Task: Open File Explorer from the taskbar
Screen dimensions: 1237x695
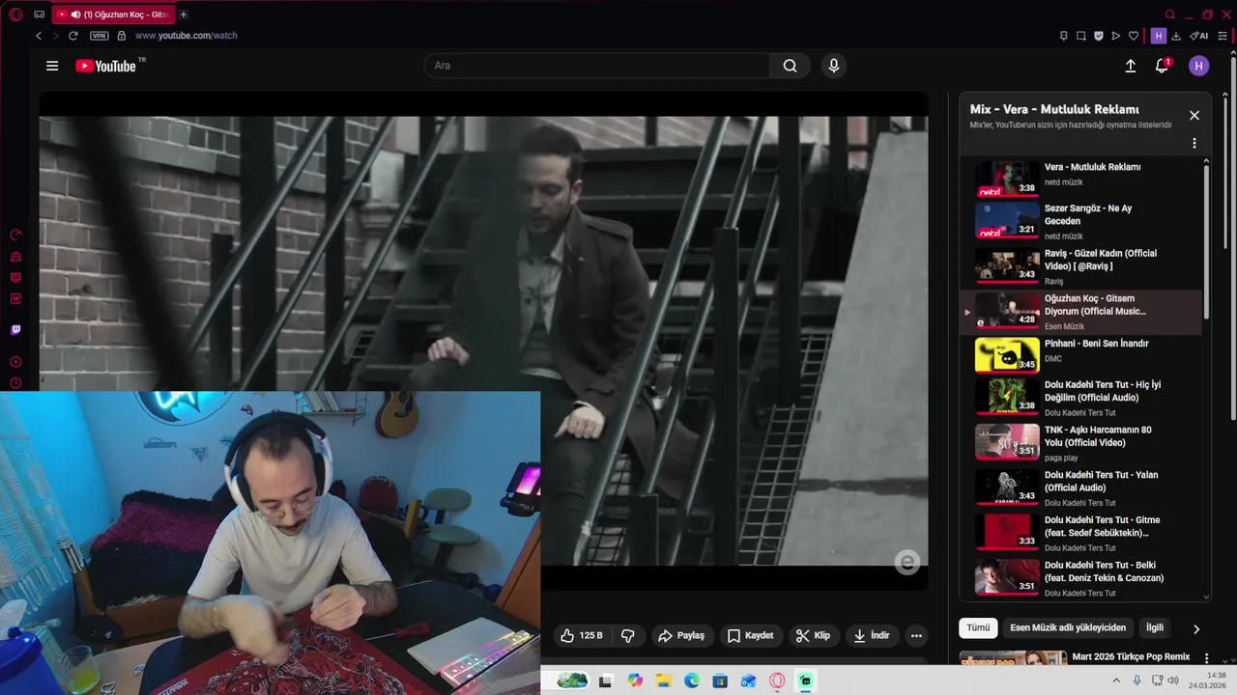Action: [663, 681]
